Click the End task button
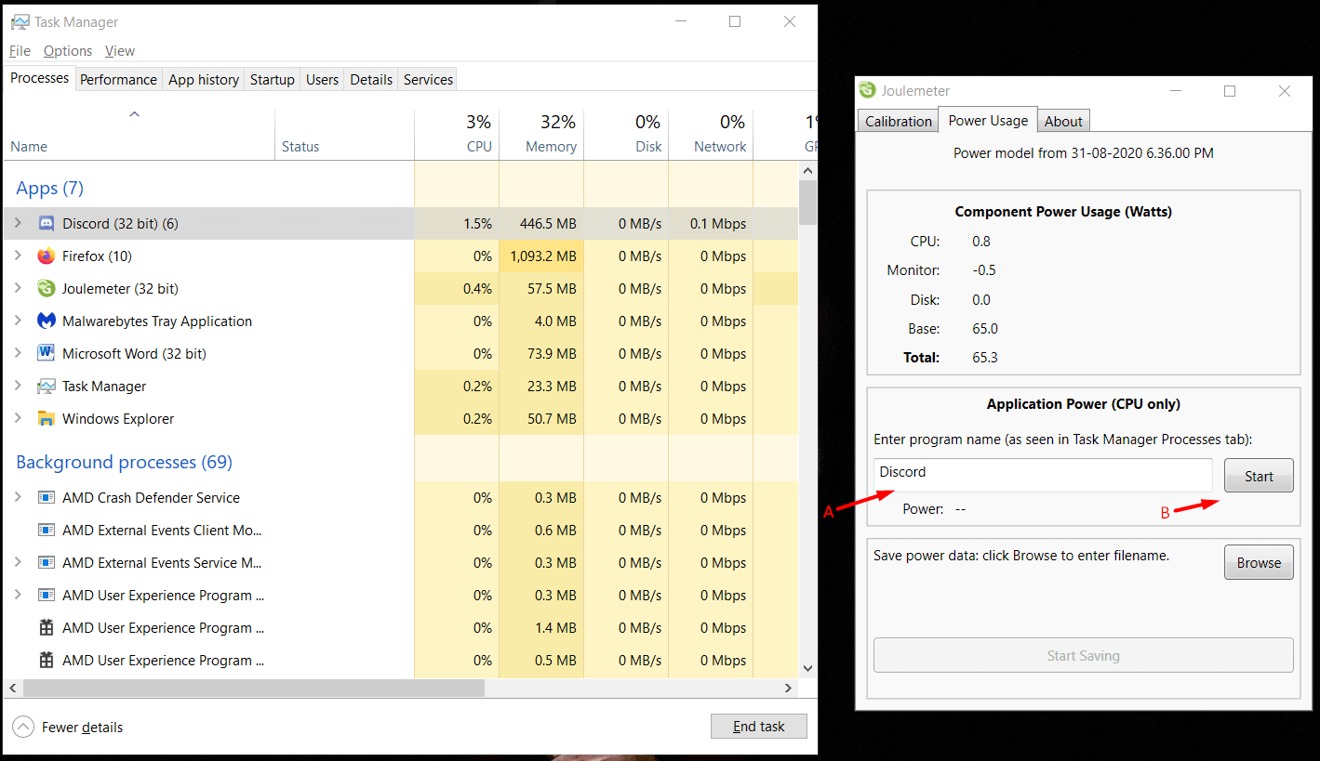The height and width of the screenshot is (761, 1320). 758,727
